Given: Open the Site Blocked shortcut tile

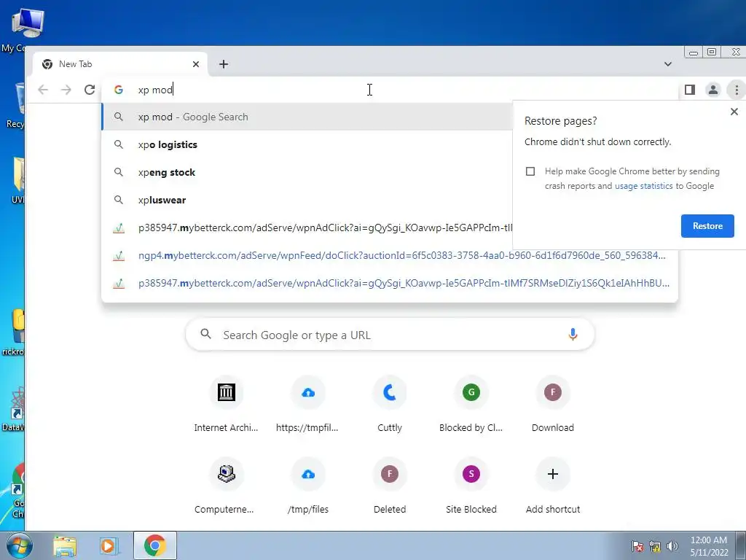Looking at the screenshot, I should [x=471, y=486].
